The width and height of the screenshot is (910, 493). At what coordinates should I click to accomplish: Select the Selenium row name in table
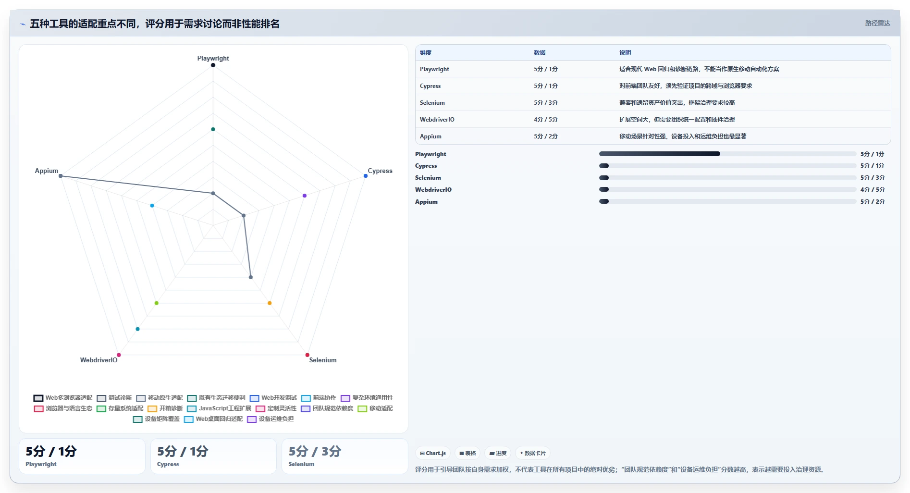pos(432,103)
